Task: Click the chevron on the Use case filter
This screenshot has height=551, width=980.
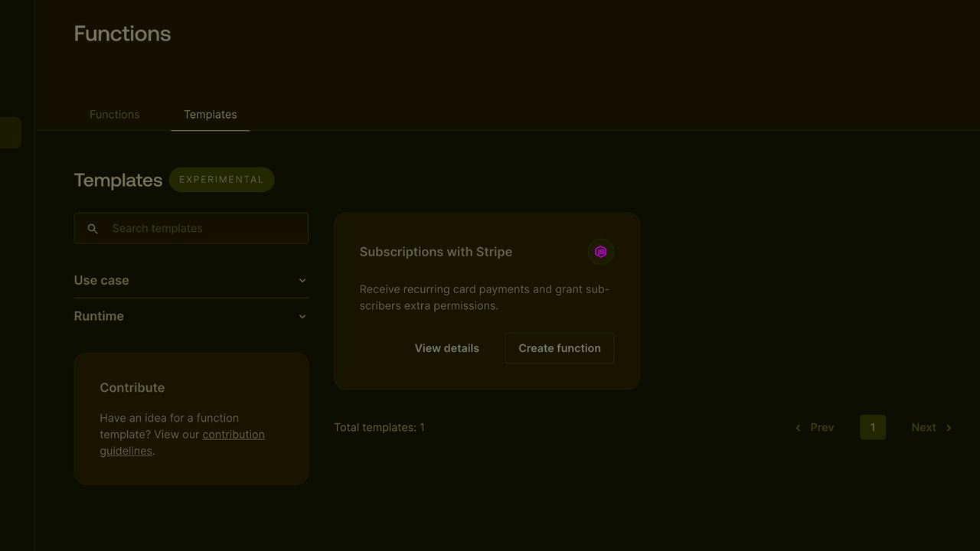Action: point(302,280)
